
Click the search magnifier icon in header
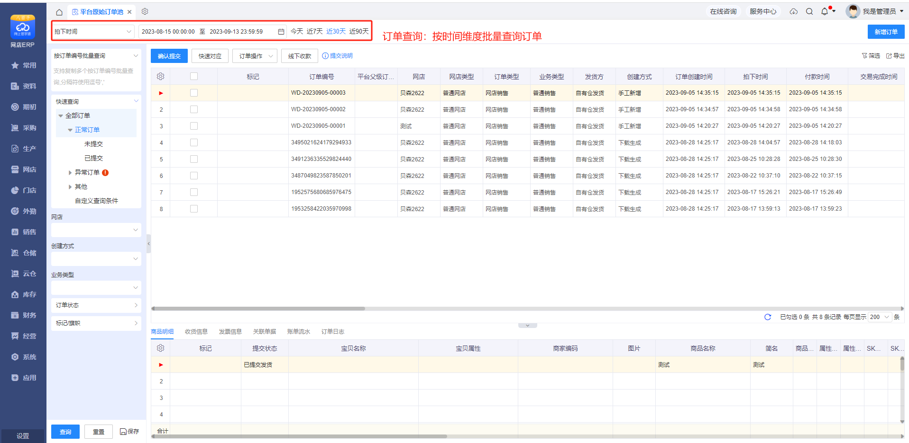point(809,11)
